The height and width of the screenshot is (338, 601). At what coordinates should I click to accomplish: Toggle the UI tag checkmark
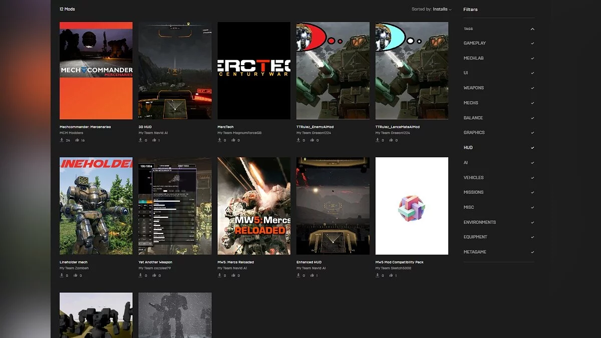click(532, 73)
